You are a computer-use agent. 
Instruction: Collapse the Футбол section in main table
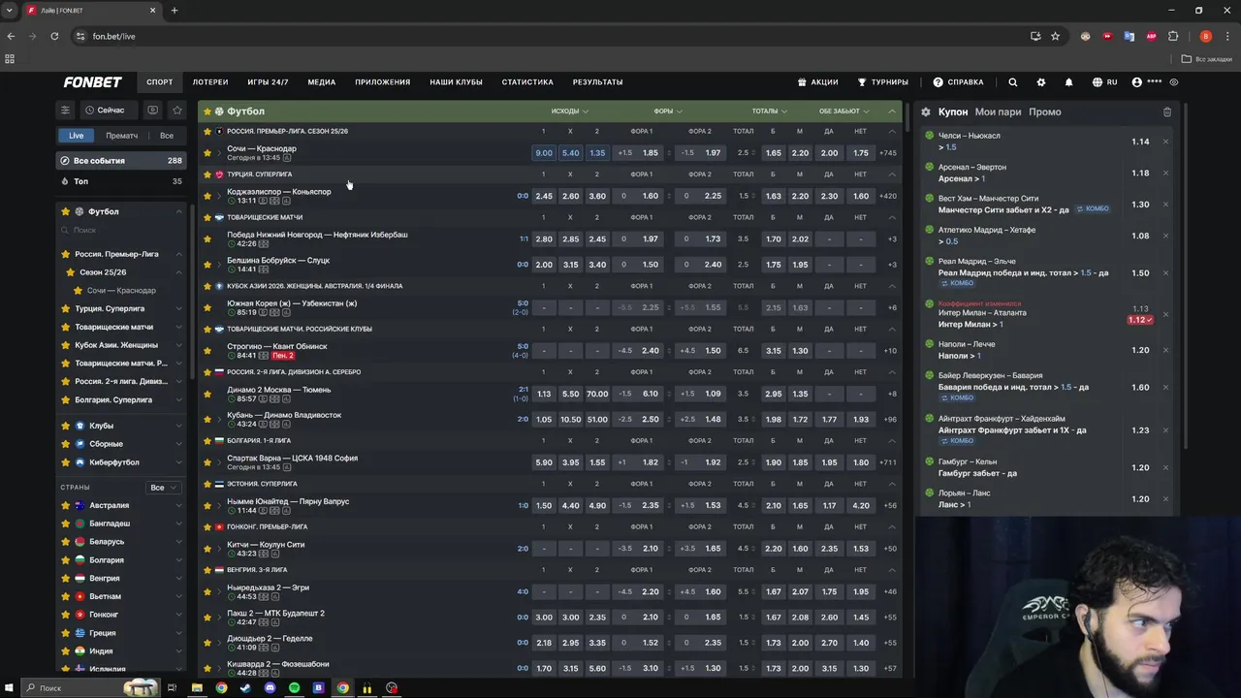(x=892, y=111)
